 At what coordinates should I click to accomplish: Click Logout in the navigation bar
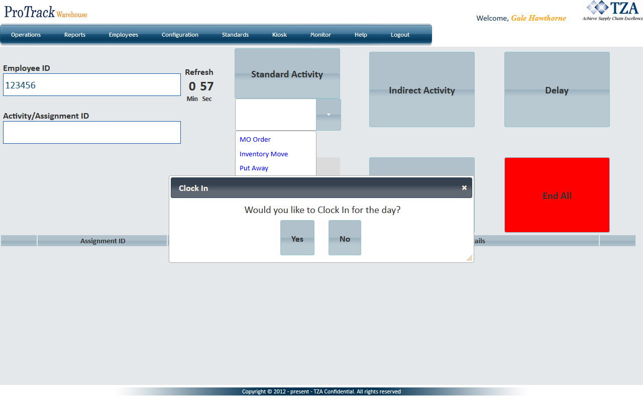(x=400, y=35)
